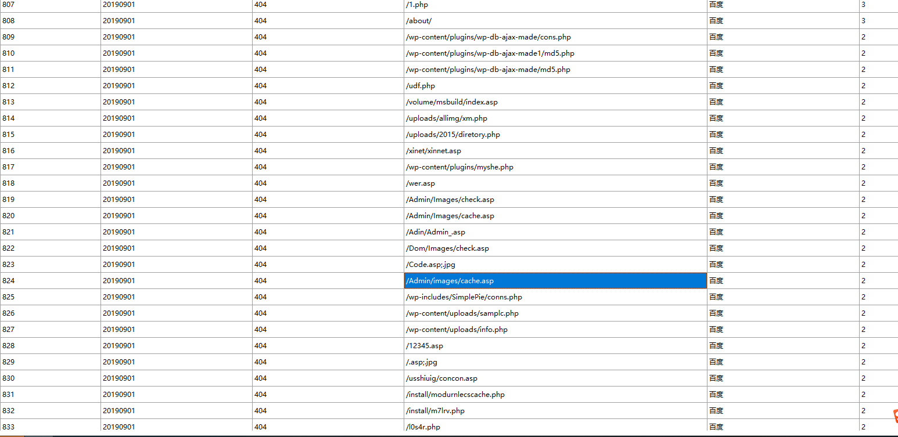Select the count 2 in row 825
The width and height of the screenshot is (898, 437).
(x=879, y=297)
